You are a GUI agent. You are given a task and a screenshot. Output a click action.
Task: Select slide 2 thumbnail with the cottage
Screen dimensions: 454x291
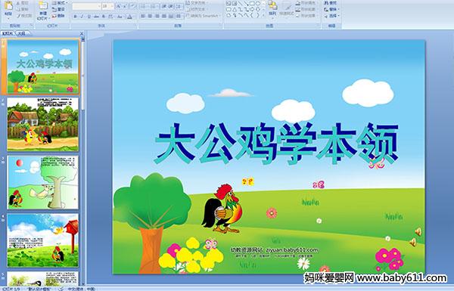click(43, 124)
